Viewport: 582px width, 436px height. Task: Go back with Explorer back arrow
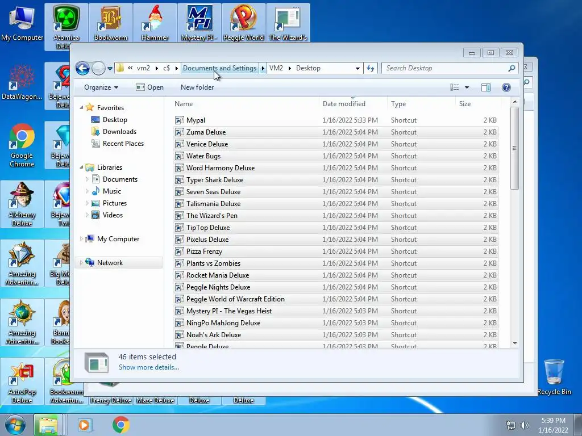coord(82,68)
